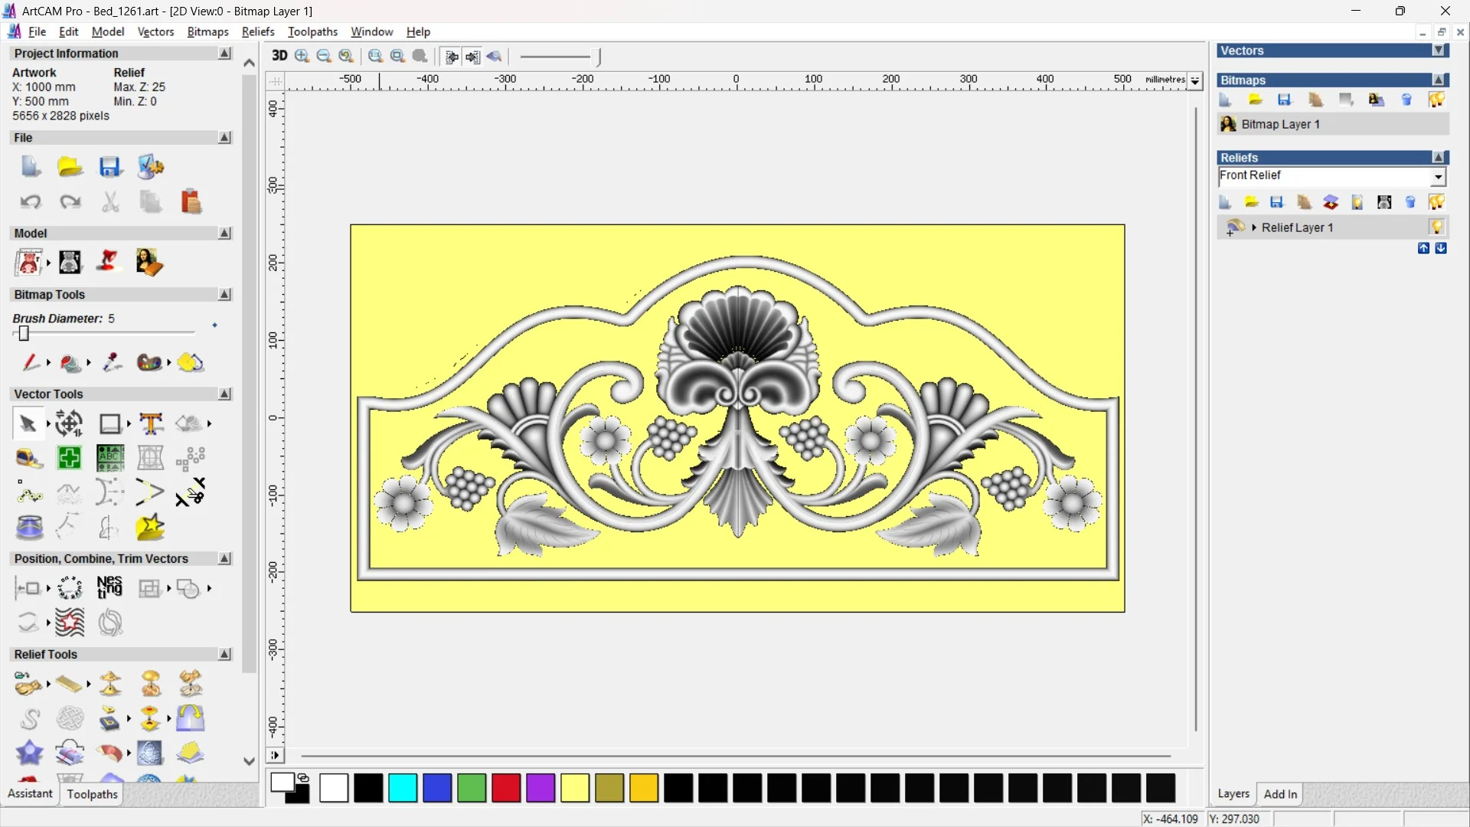This screenshot has width=1470, height=827.
Task: Select the bitmap paint brush tool
Action: pos(30,362)
